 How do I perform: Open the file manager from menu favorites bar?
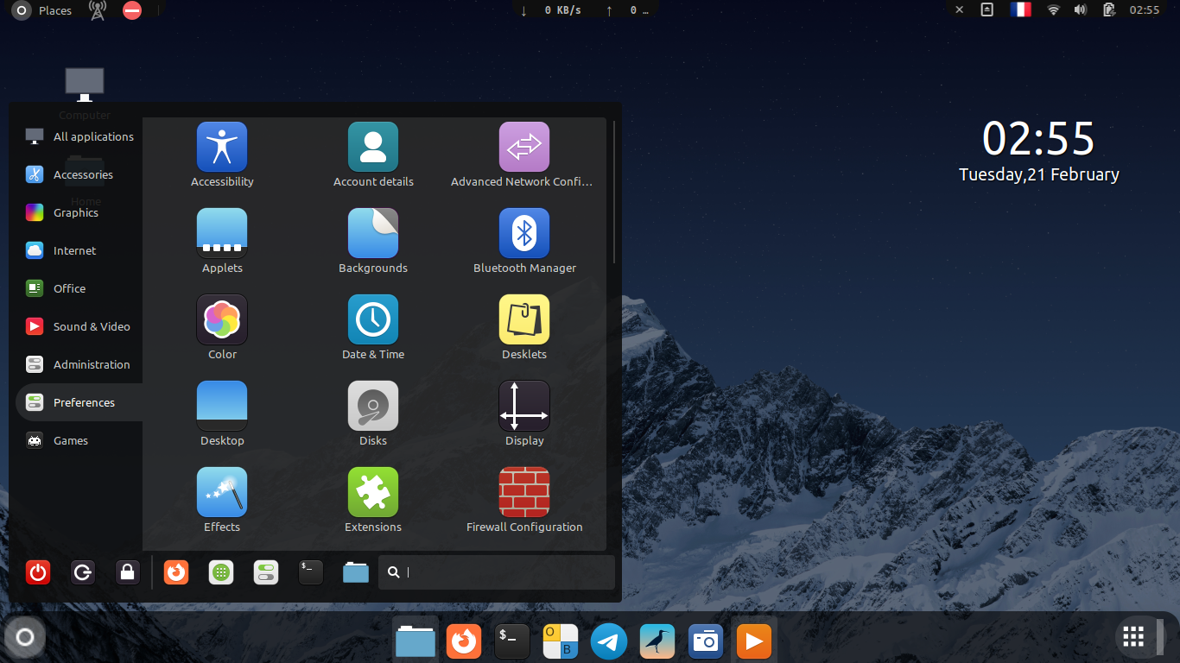point(356,572)
